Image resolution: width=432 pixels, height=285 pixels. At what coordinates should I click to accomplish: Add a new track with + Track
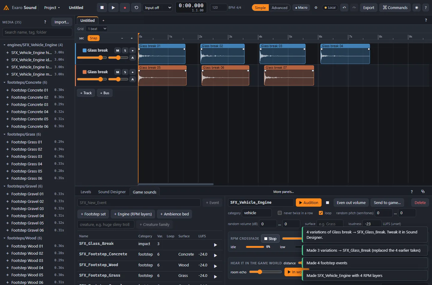pyautogui.click(x=86, y=93)
